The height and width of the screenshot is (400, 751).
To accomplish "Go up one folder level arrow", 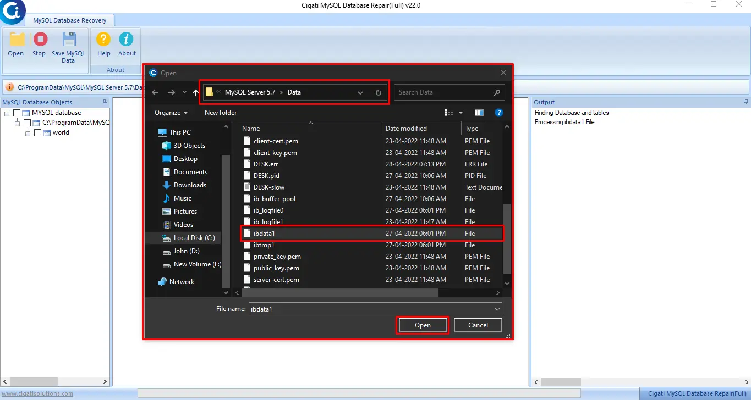I will (195, 92).
